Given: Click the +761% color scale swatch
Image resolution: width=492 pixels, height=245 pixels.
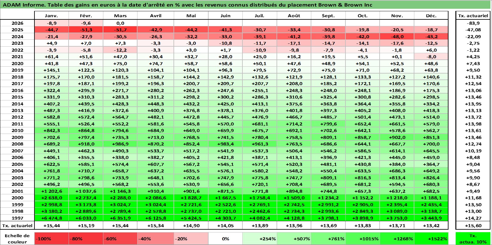Looking at the screenshot, I should pos(328,238).
